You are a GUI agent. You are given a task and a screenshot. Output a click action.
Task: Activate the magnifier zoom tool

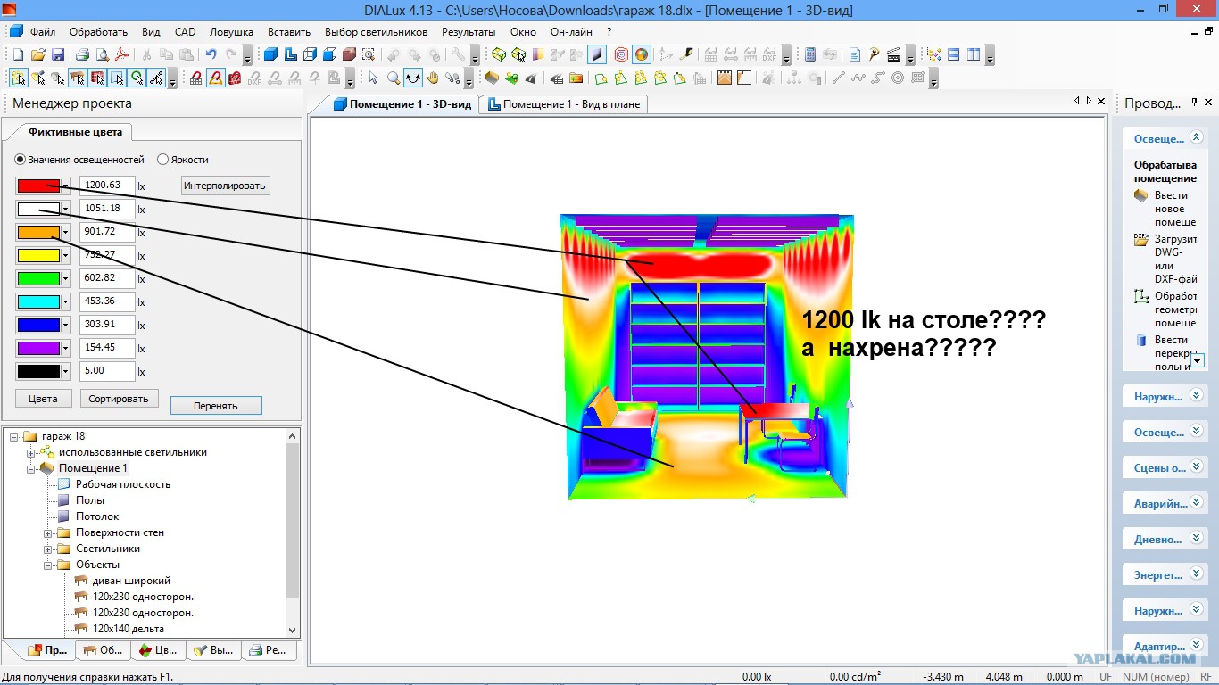pos(394,78)
